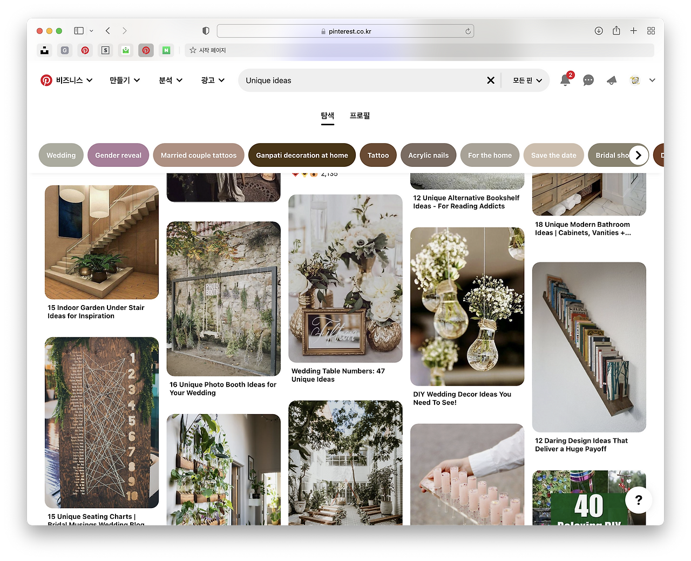Reload the page from the address bar
The height and width of the screenshot is (561, 691).
pyautogui.click(x=468, y=31)
